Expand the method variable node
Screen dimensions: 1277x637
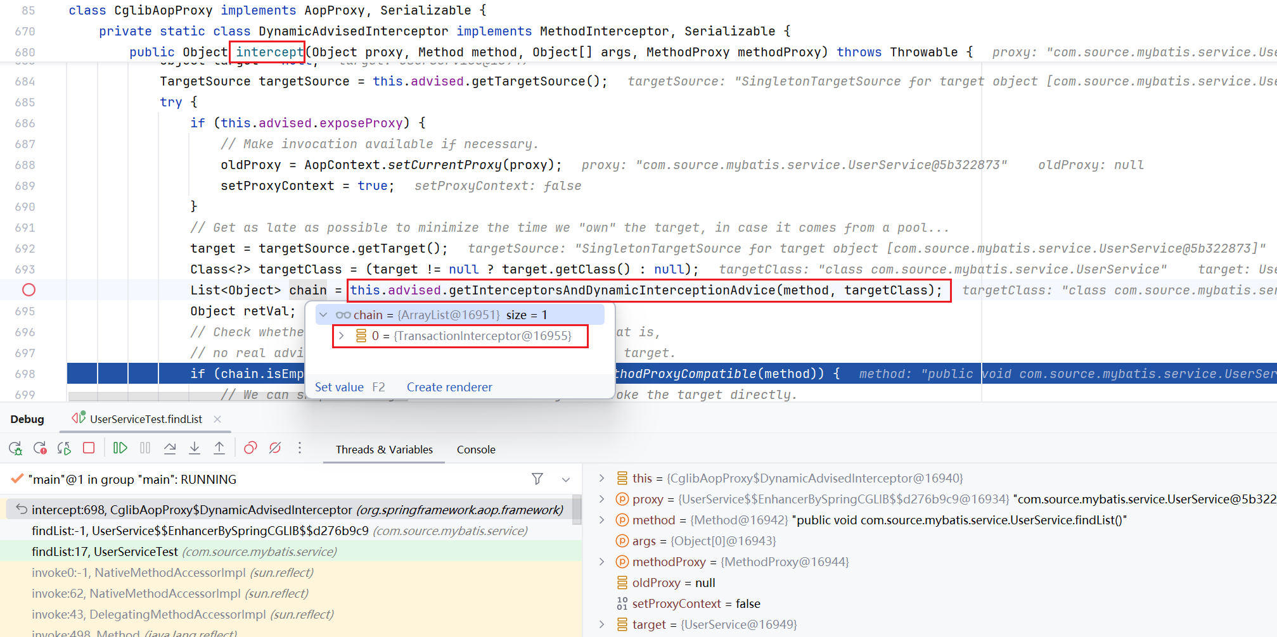click(602, 520)
